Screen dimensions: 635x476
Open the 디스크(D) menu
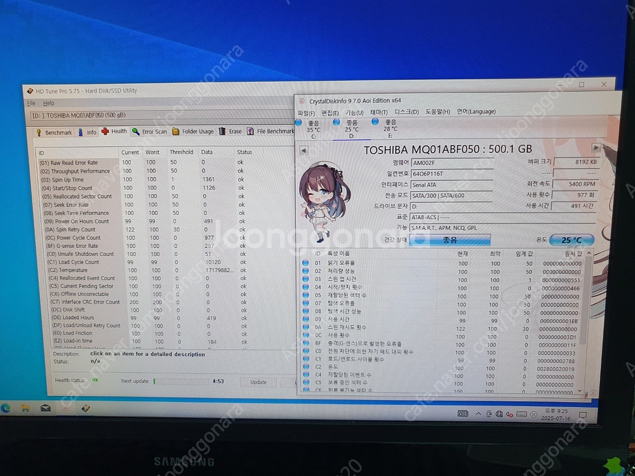pyautogui.click(x=406, y=112)
